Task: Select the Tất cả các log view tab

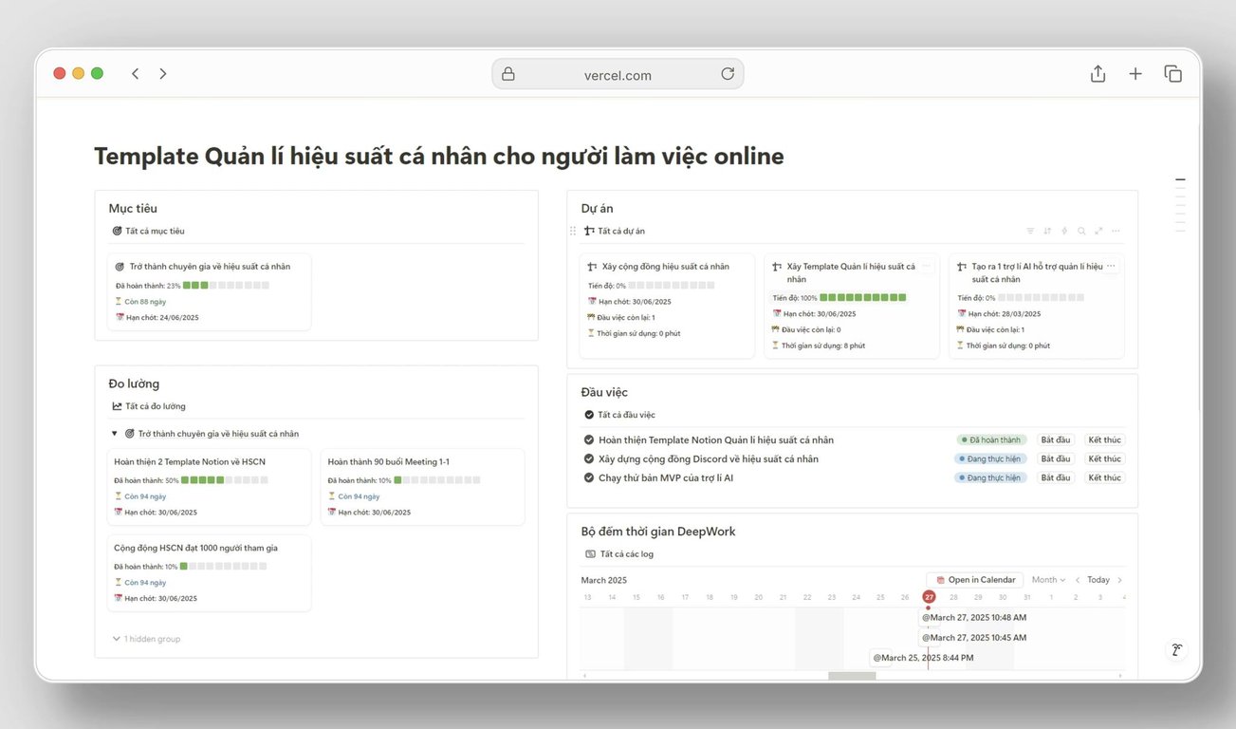Action: (x=618, y=554)
